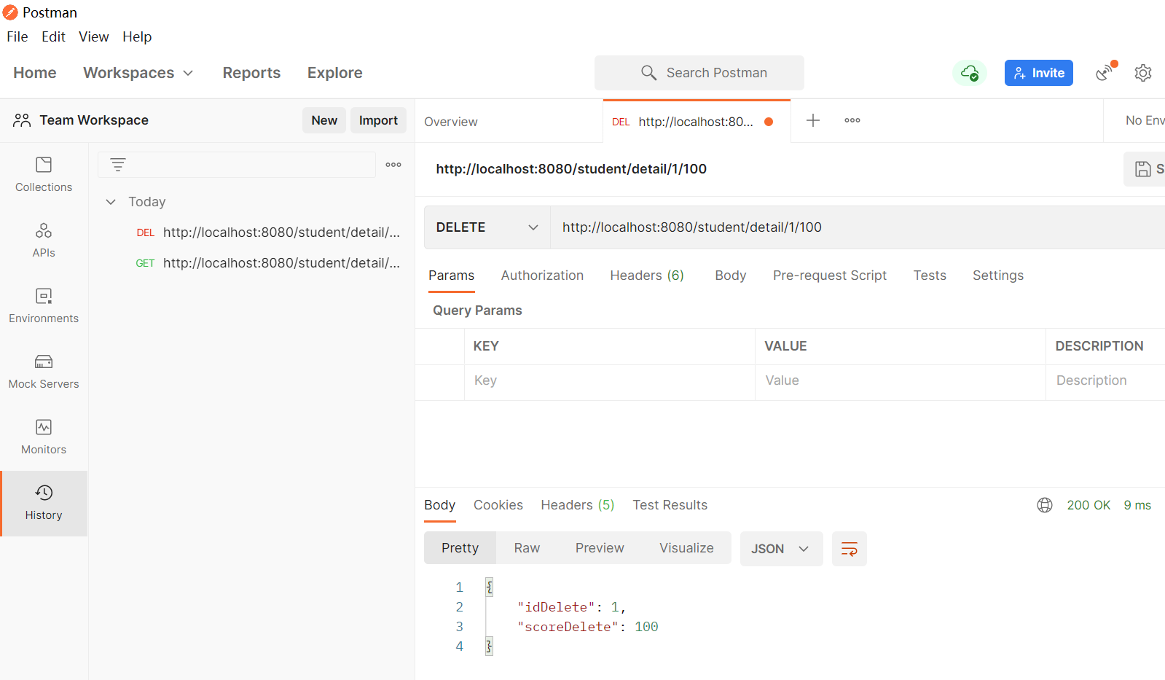
Task: Open response Headers (5) tab
Action: pos(578,505)
